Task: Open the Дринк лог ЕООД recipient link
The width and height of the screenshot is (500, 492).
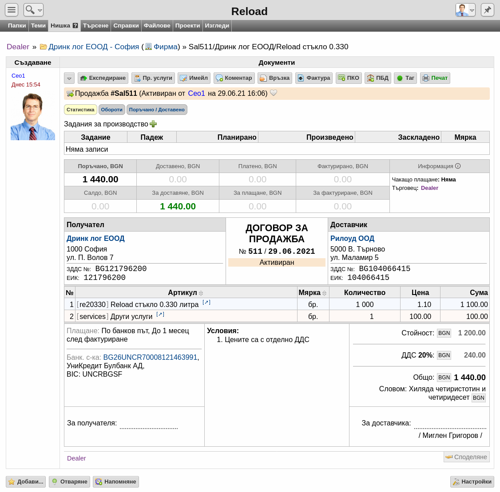Action: click(95, 238)
